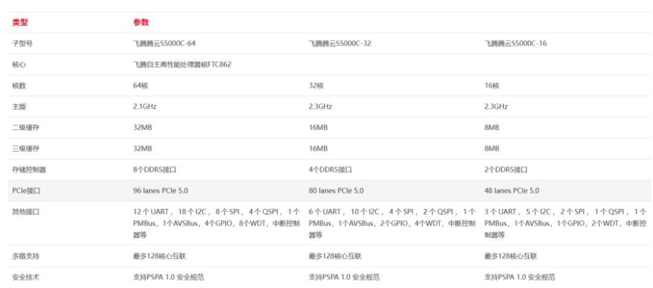Screen dimensions: 653x288
Task: Select 最多128核心互联 under the S5000C-16 model
Action: coord(511,256)
